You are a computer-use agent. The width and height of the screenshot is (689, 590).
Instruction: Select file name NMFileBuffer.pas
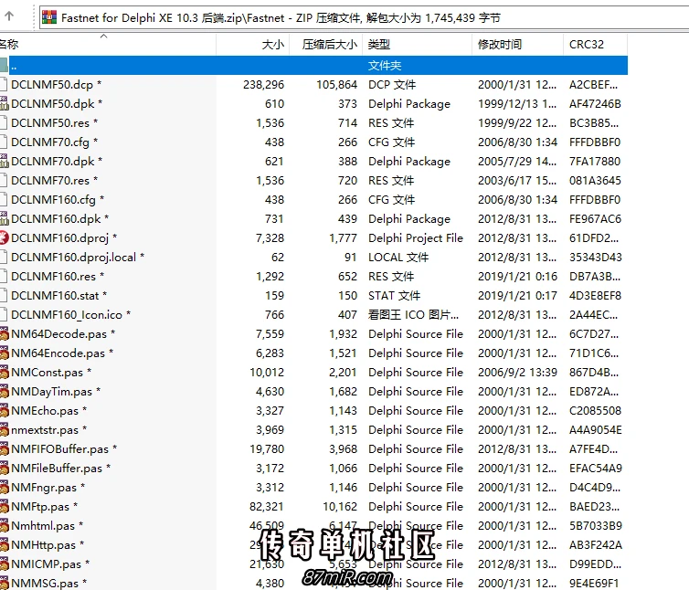click(x=60, y=469)
